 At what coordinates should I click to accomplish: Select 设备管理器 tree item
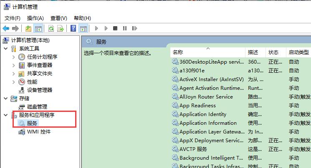pos(40,90)
